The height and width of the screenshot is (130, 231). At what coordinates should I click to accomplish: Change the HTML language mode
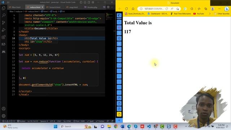(67, 121)
